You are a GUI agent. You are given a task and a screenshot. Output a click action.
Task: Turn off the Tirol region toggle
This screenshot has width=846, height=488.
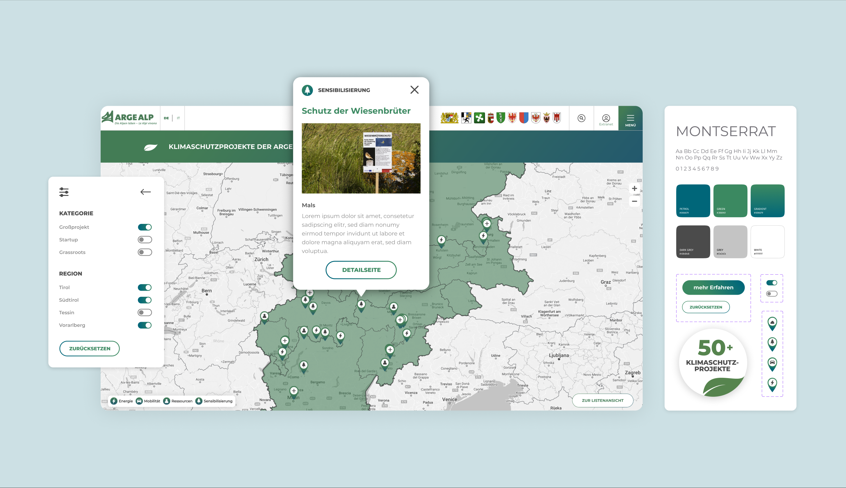[x=145, y=287]
